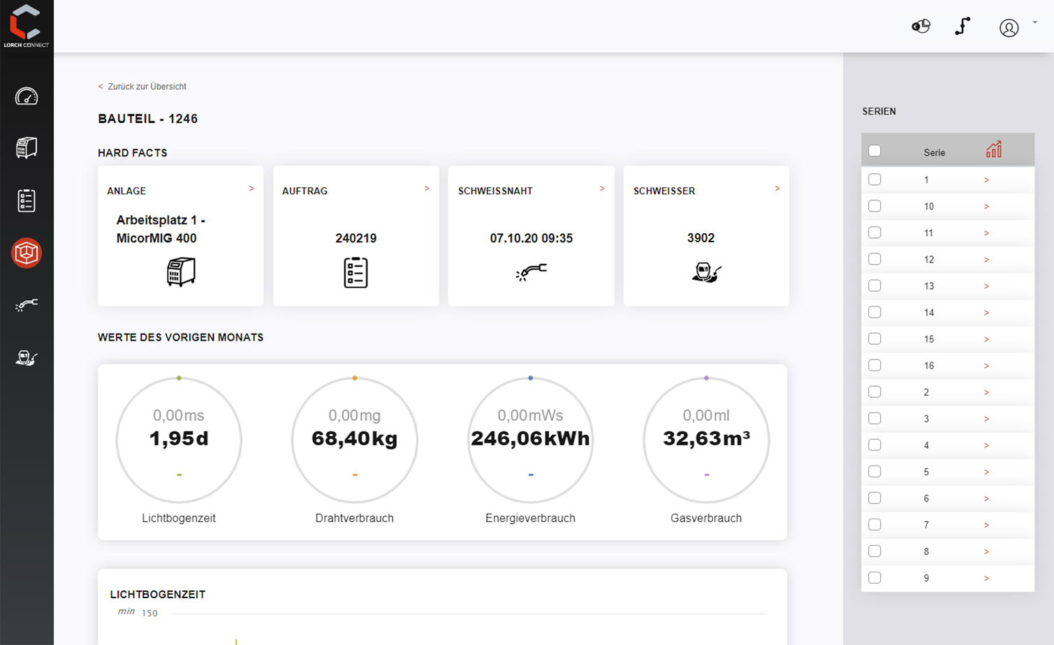Viewport: 1054px width, 645px height.
Task: Check the Serie 6 checkbox
Action: [x=874, y=498]
